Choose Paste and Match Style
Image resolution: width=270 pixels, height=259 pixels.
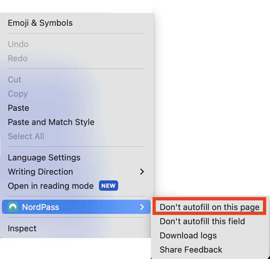(51, 122)
